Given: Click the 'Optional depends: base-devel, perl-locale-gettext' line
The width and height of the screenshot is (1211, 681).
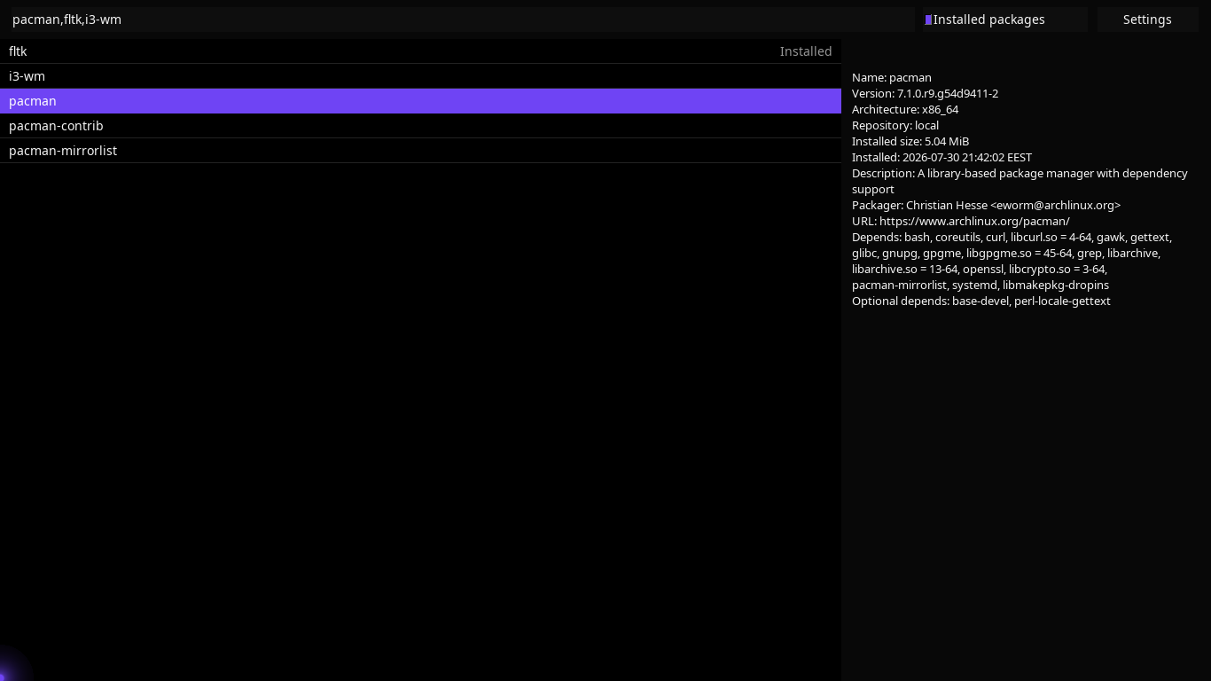Looking at the screenshot, I should (x=981, y=301).
